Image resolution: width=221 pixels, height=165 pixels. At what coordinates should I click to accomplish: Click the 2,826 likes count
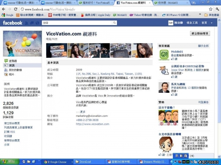coord(8,103)
